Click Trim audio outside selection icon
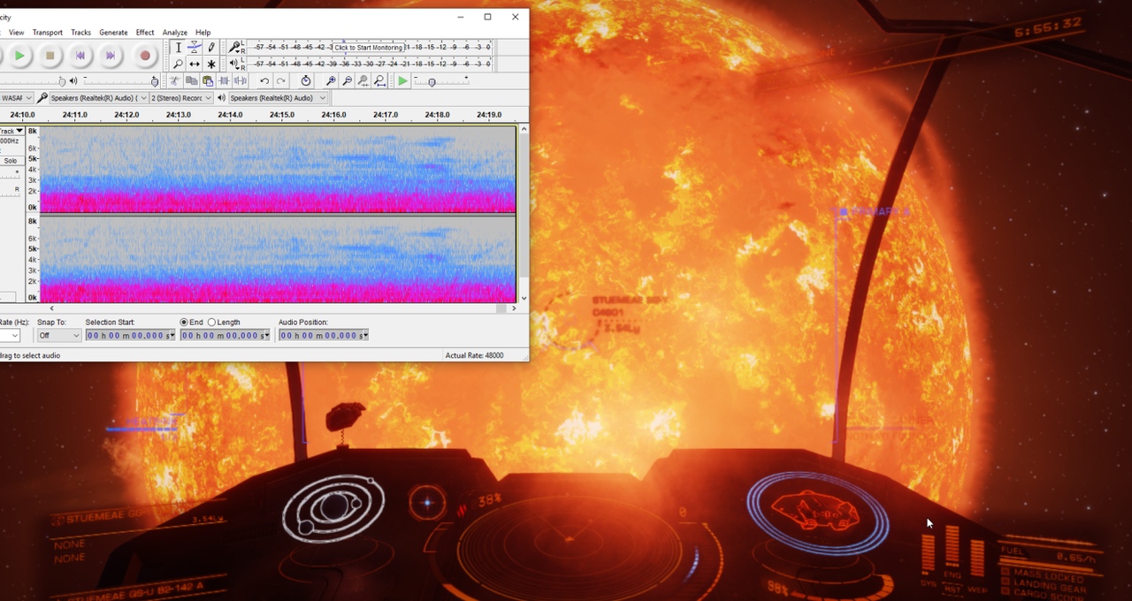Screen dimensions: 1132x601 [x=223, y=81]
